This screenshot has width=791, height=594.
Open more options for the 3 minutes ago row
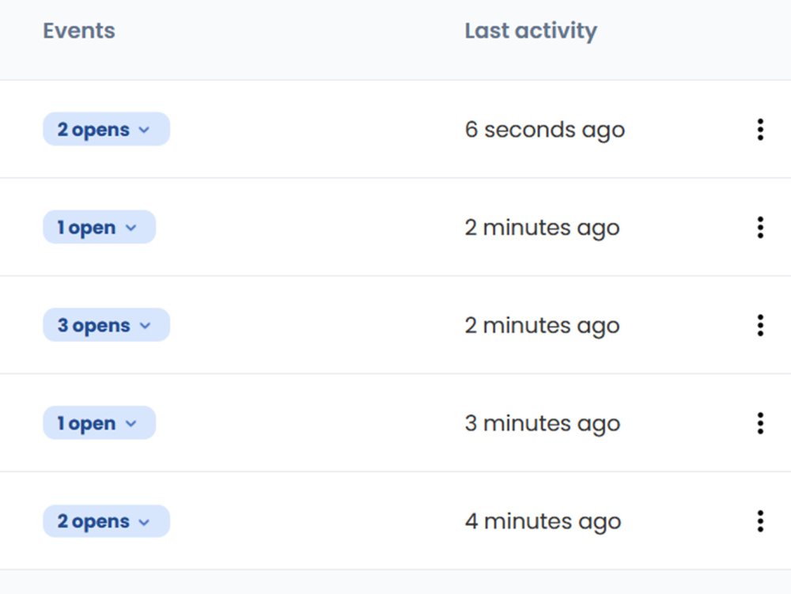click(x=760, y=423)
